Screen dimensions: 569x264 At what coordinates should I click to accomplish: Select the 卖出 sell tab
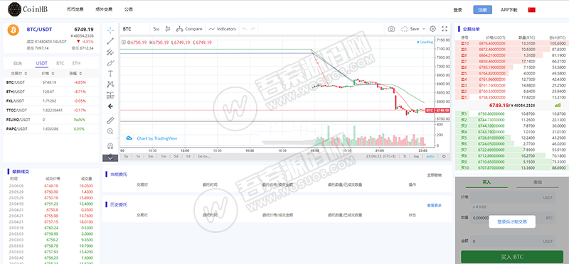tap(538, 182)
